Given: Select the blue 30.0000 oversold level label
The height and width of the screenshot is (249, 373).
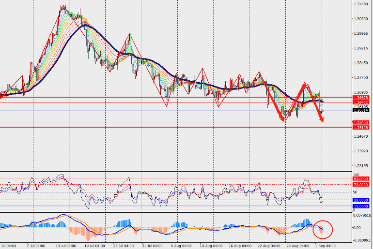Looking at the screenshot, I should point(361,200).
